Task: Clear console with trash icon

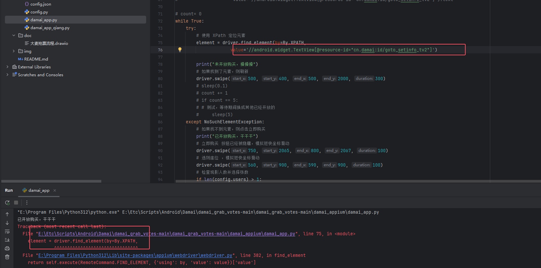Action: 7,257
